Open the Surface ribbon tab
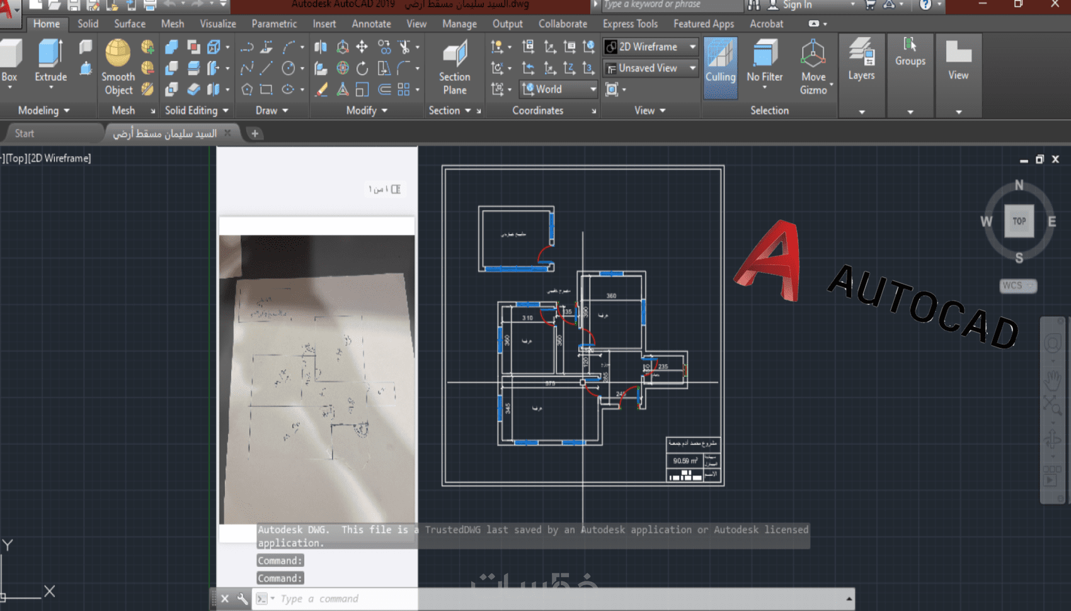1071x611 pixels. [130, 24]
